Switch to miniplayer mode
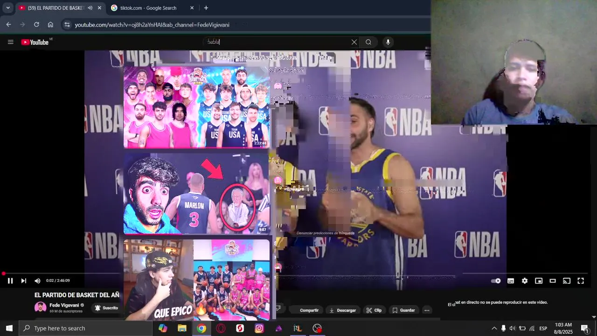This screenshot has height=336, width=597. 539,281
